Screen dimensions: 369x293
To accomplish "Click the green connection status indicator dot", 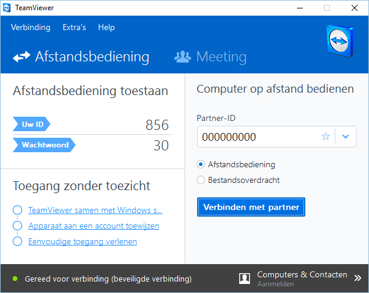I will tap(15, 279).
